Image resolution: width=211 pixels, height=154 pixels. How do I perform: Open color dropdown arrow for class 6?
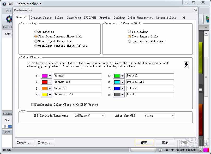pos(122,82)
